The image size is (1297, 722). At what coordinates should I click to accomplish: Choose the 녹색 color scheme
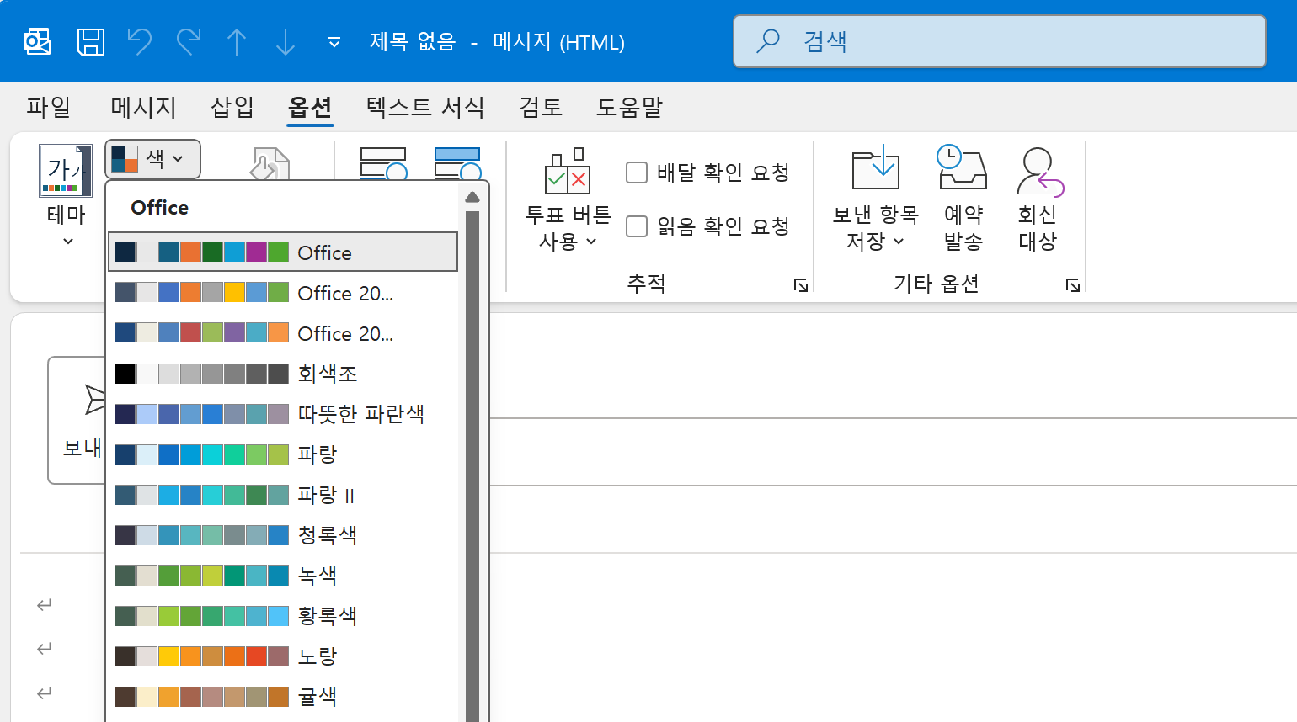(283, 575)
